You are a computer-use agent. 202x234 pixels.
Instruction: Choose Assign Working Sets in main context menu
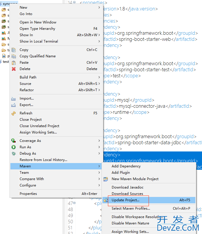click(56, 132)
